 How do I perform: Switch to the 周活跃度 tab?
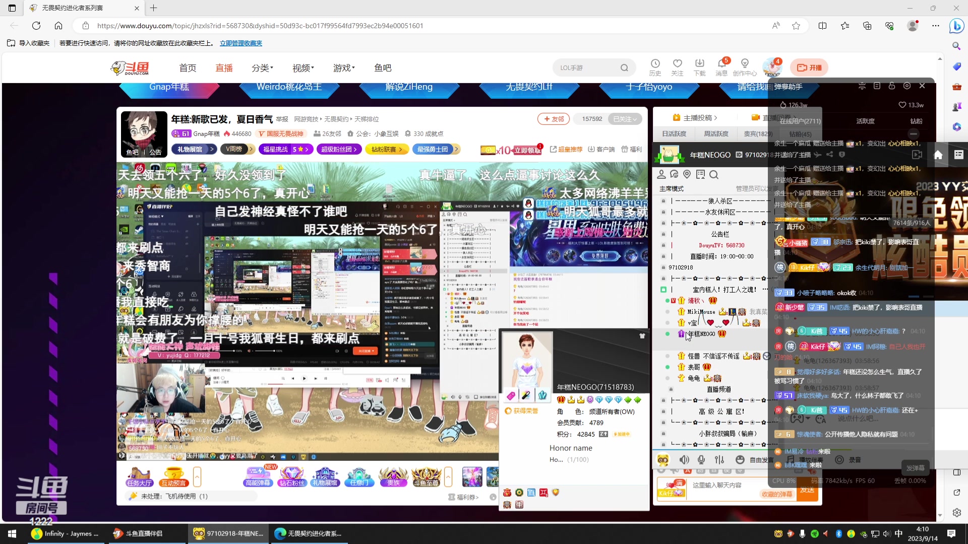(716, 134)
